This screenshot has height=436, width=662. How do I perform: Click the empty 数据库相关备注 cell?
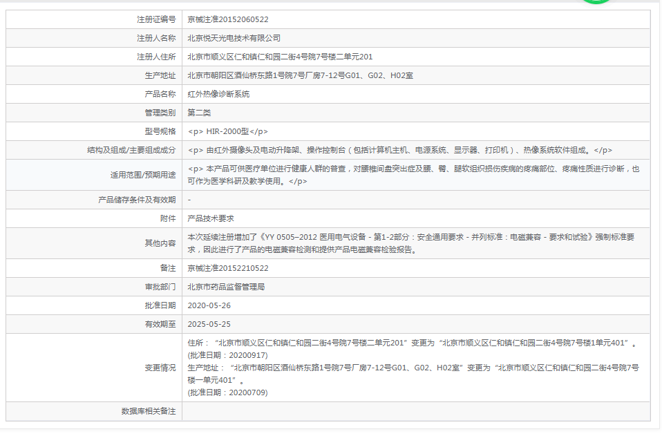346,410
